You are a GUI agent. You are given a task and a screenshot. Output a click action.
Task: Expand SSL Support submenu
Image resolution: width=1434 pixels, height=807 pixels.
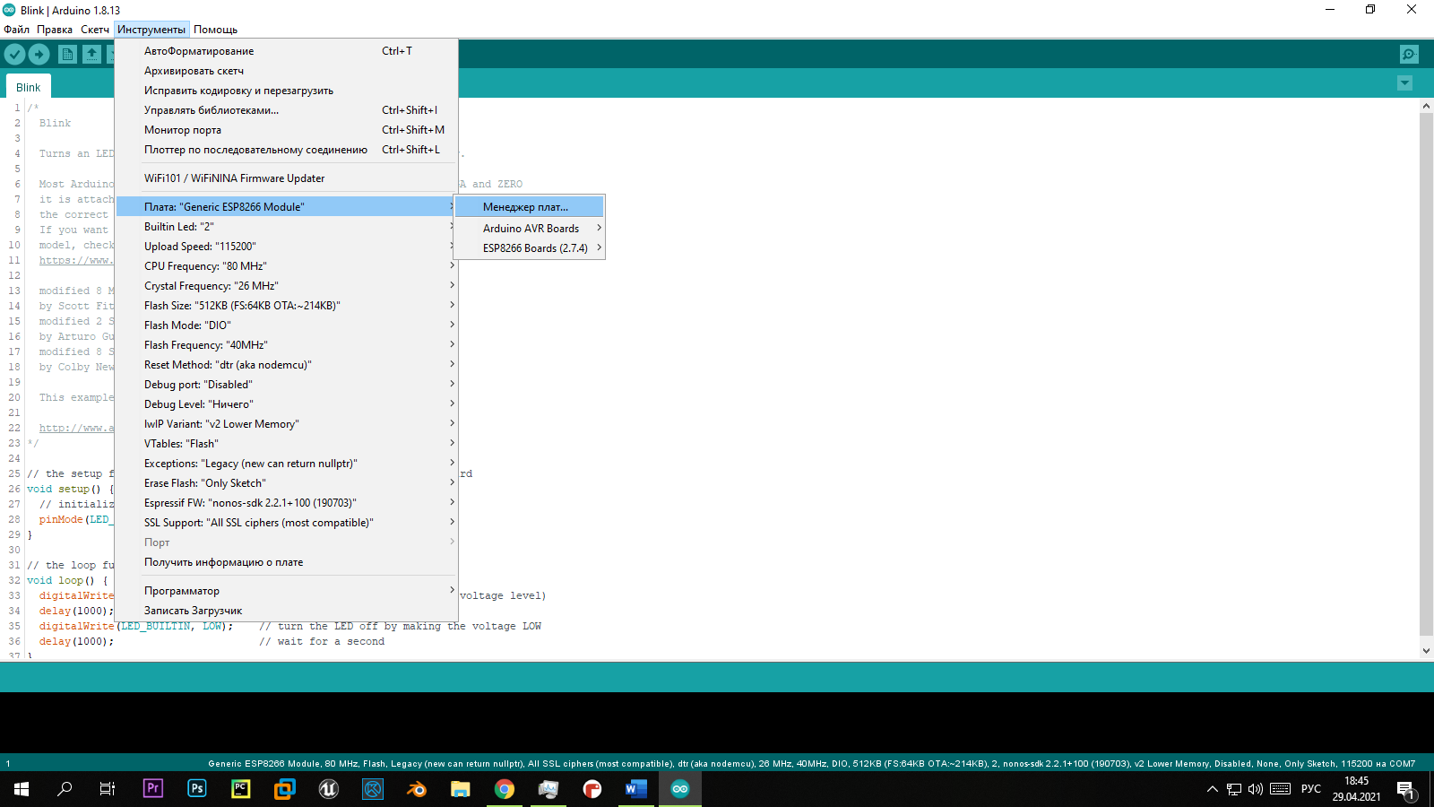coord(286,523)
